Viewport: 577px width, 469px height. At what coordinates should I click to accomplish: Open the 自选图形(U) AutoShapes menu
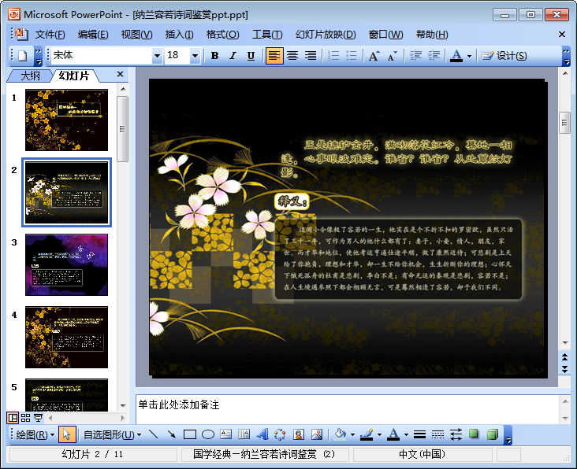[112, 435]
